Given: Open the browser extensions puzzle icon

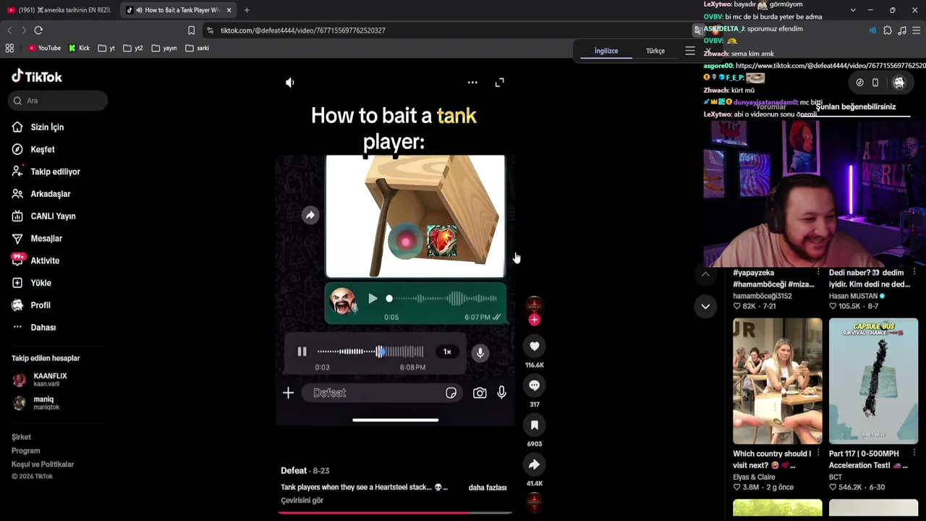Looking at the screenshot, I should pyautogui.click(x=888, y=30).
